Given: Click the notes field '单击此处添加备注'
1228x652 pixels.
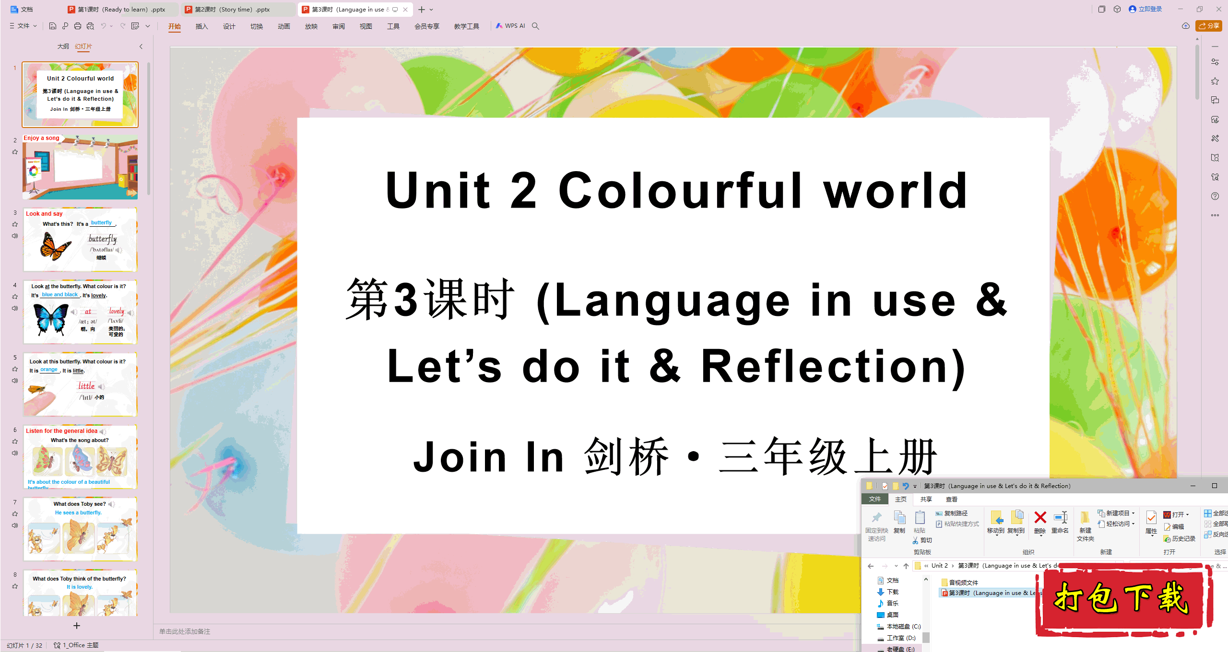Looking at the screenshot, I should (185, 631).
